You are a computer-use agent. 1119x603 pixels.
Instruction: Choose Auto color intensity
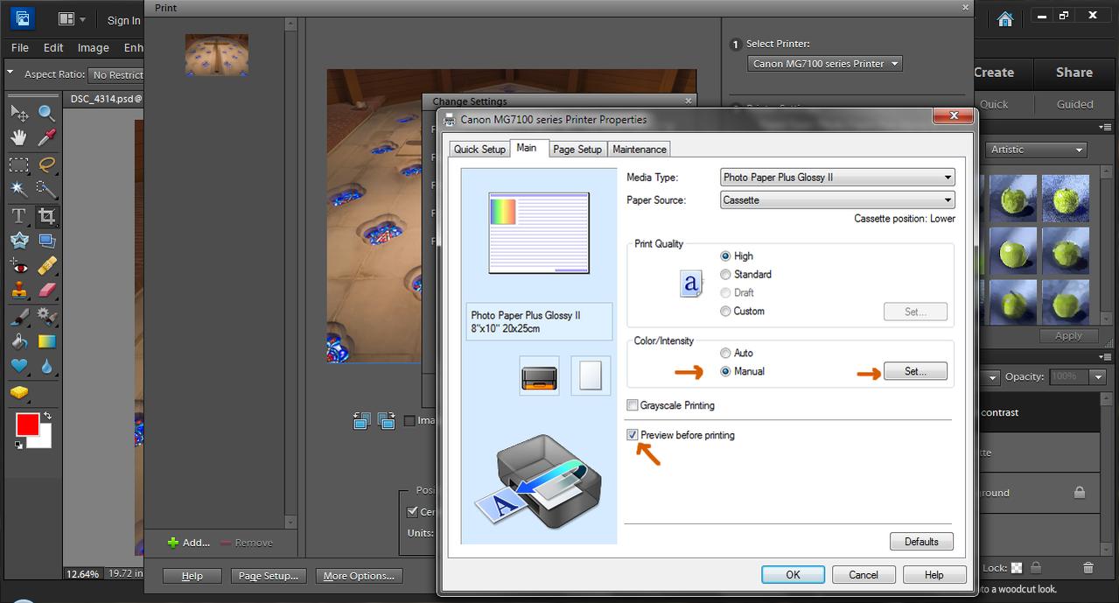point(725,353)
